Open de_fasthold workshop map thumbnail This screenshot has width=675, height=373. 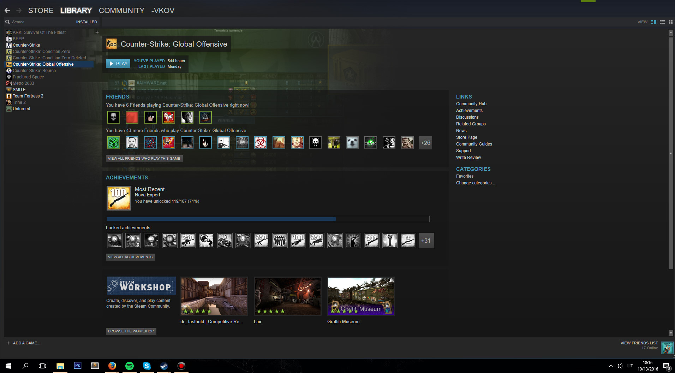tap(214, 296)
